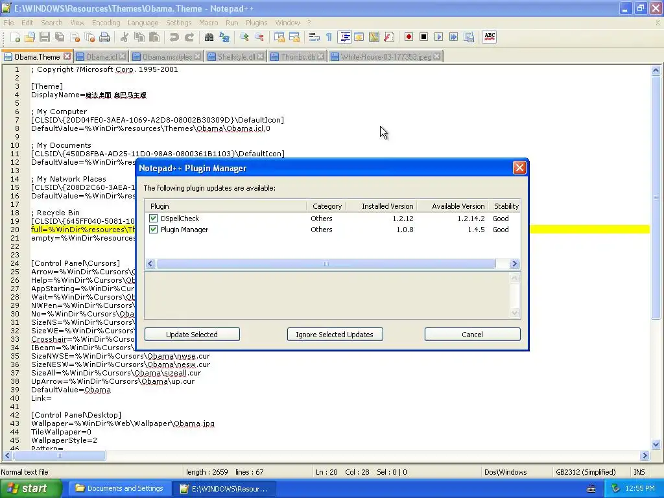The width and height of the screenshot is (664, 498).
Task: Click the Save Recorded Macro icon
Action: pos(469,37)
